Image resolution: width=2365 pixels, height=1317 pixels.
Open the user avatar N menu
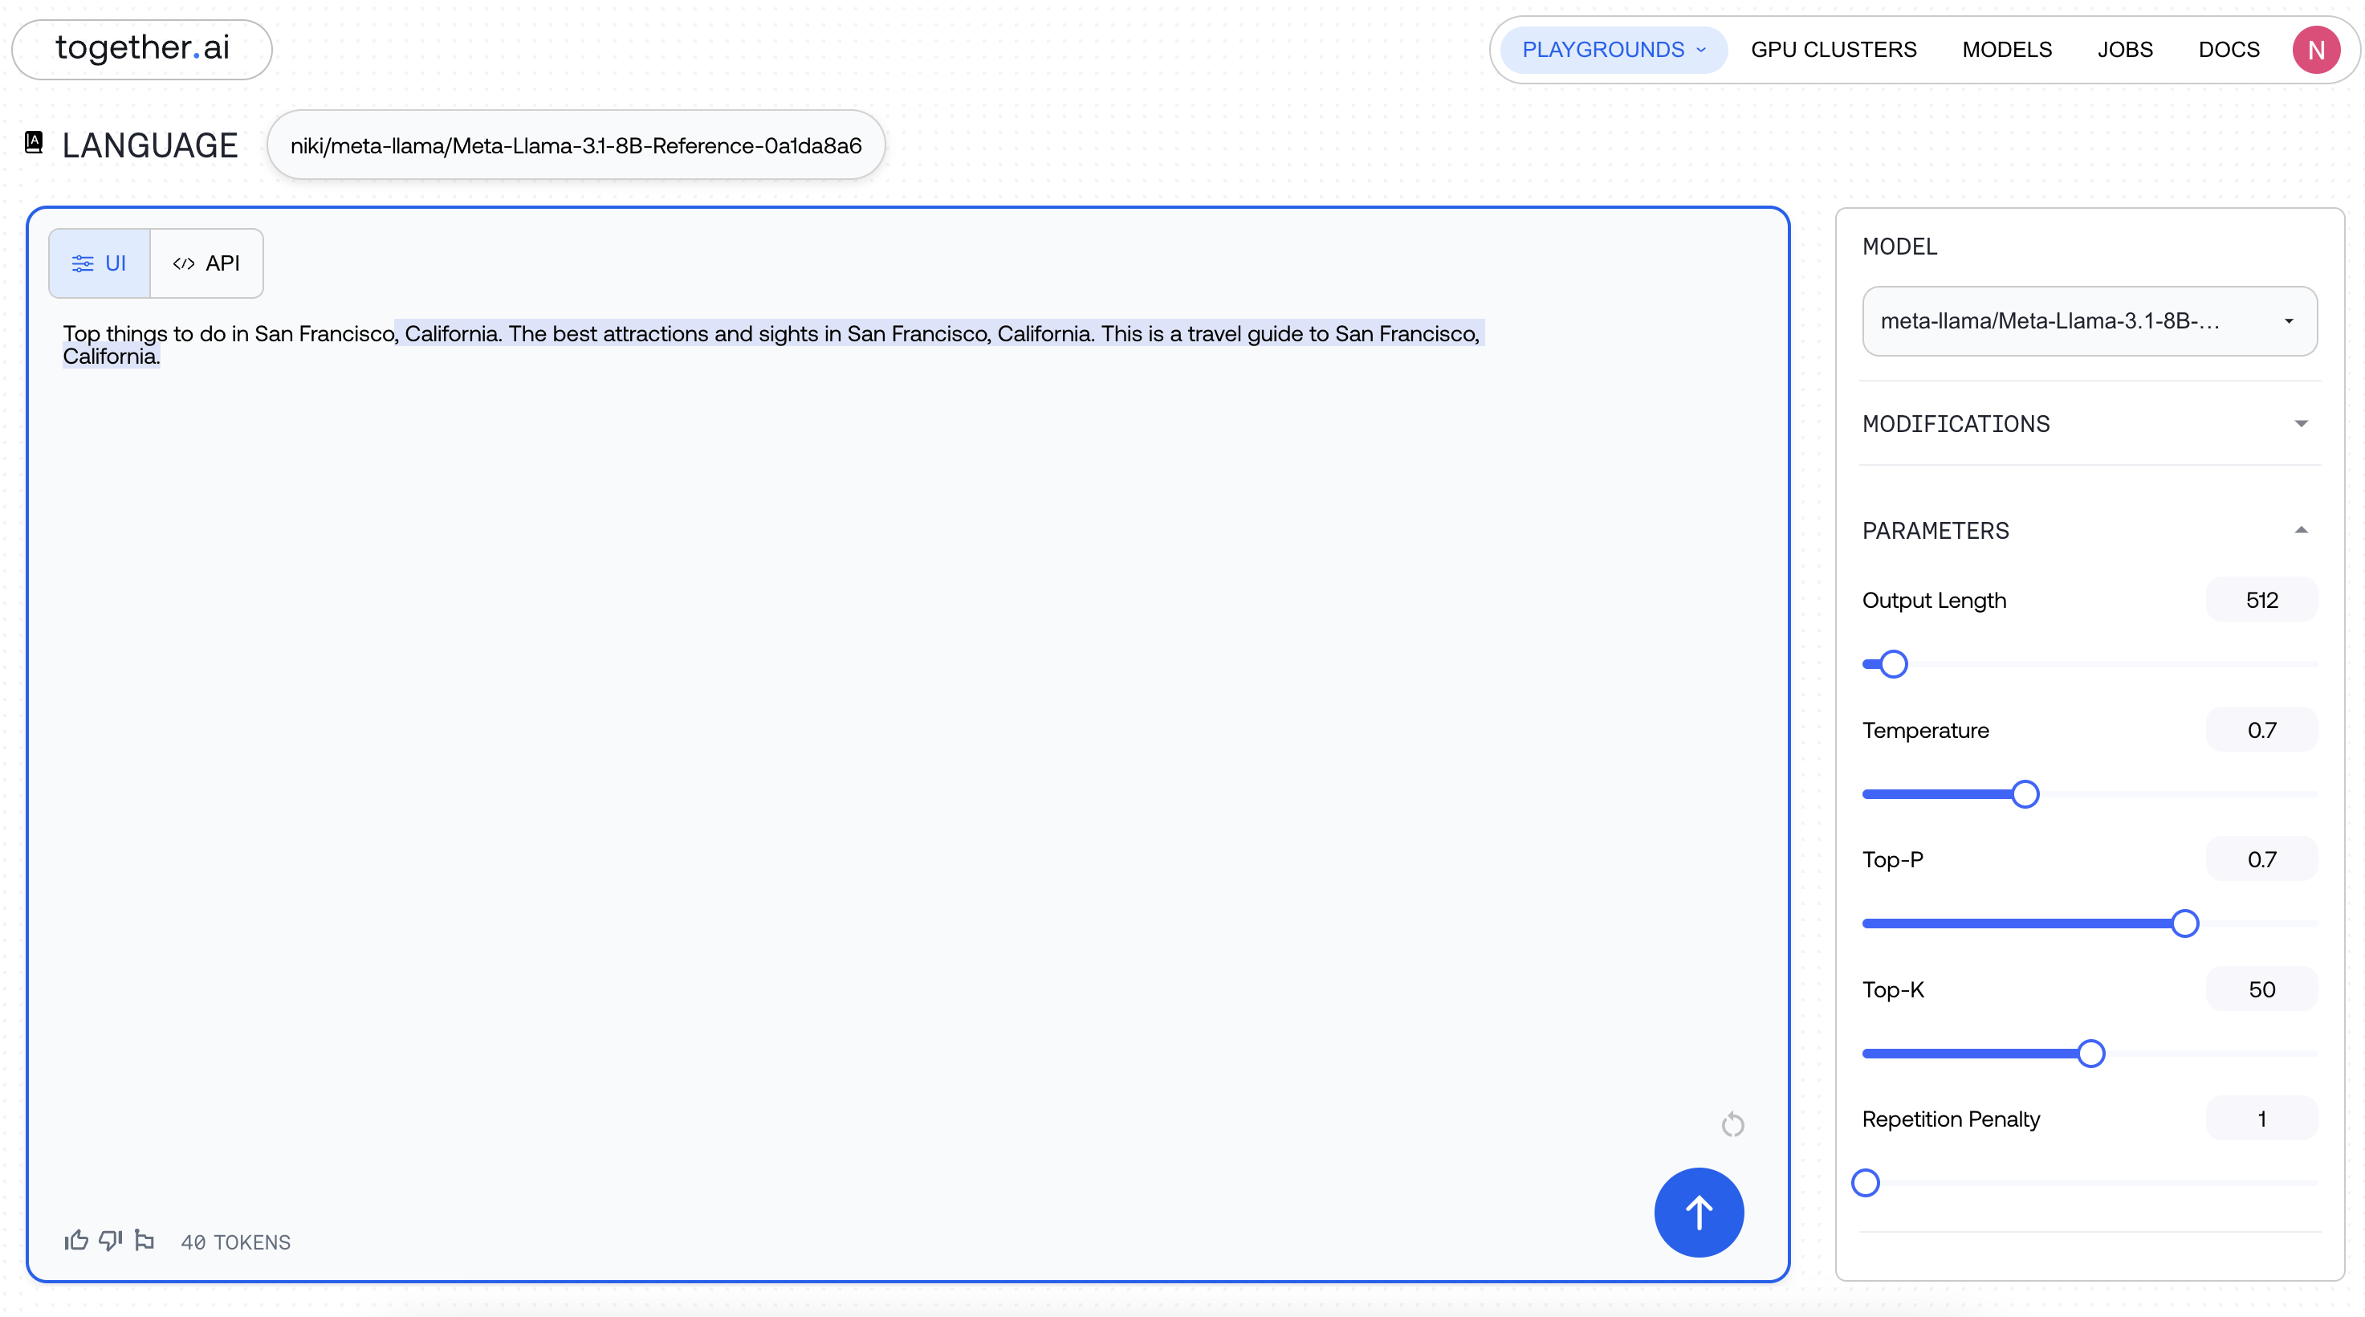point(2316,50)
